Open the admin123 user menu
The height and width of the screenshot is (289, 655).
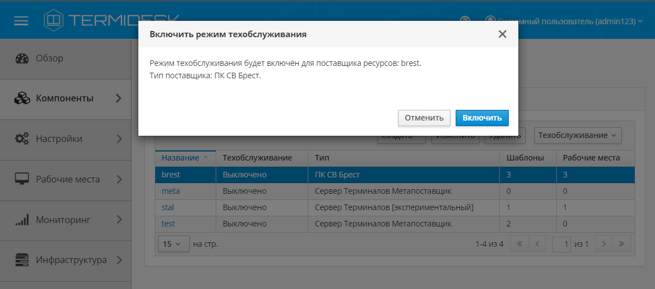tap(565, 21)
